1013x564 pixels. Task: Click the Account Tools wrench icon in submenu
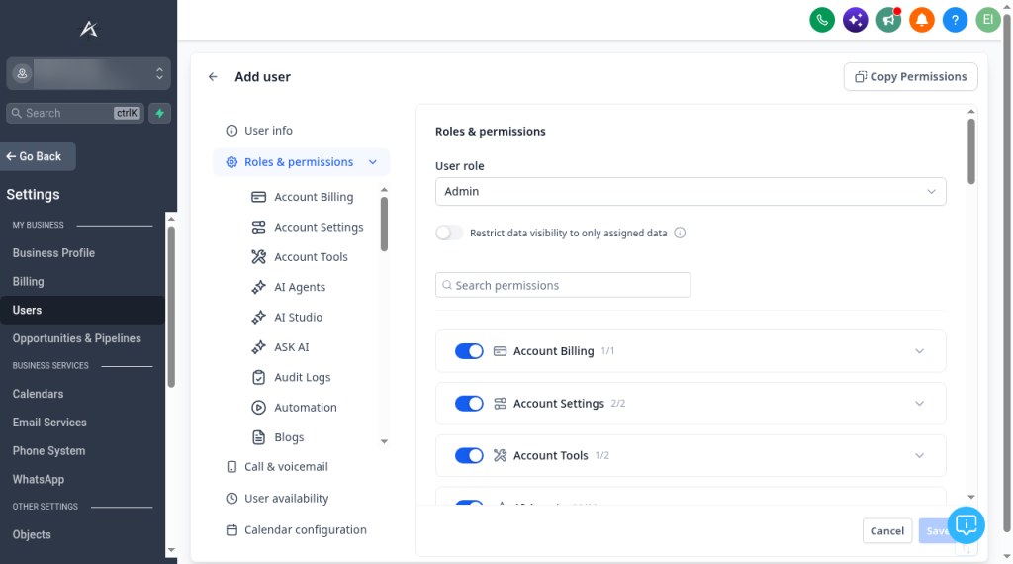[258, 257]
